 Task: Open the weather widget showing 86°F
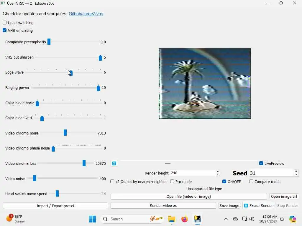click(x=15, y=219)
